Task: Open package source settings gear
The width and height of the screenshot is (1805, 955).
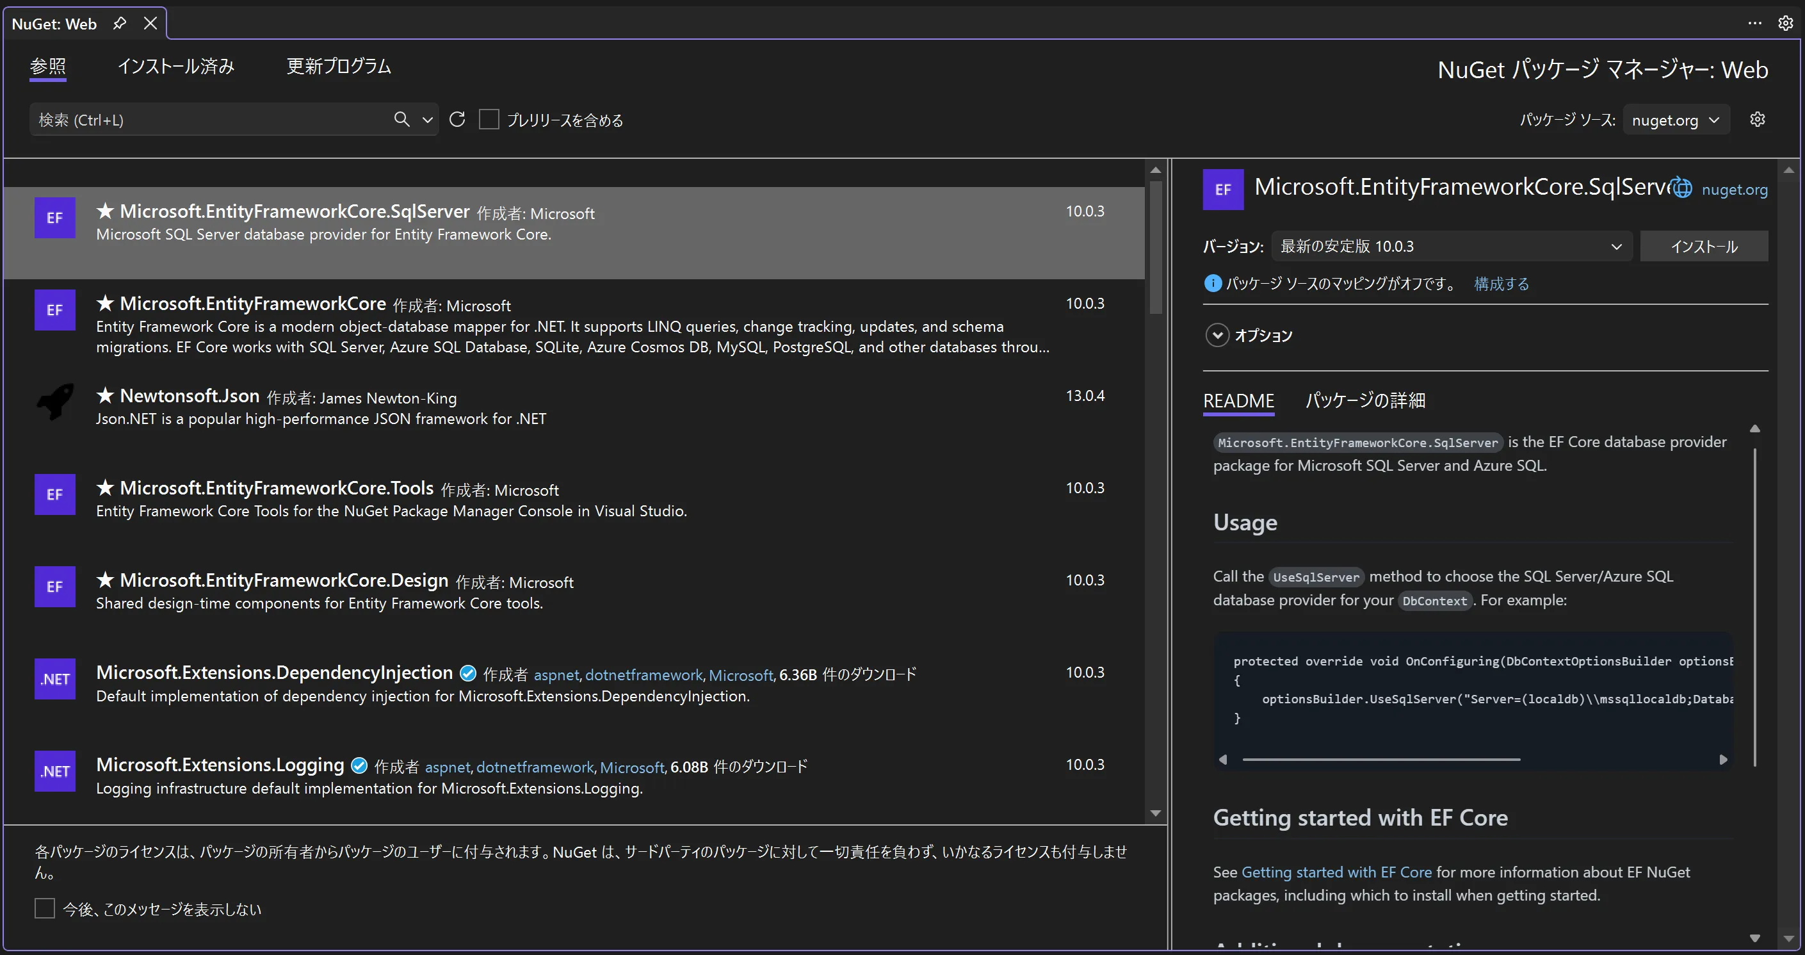Action: click(1756, 119)
